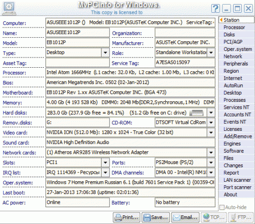Viewport: 255px width, 224px height.
Task: Open the Engines section
Action: point(237,144)
